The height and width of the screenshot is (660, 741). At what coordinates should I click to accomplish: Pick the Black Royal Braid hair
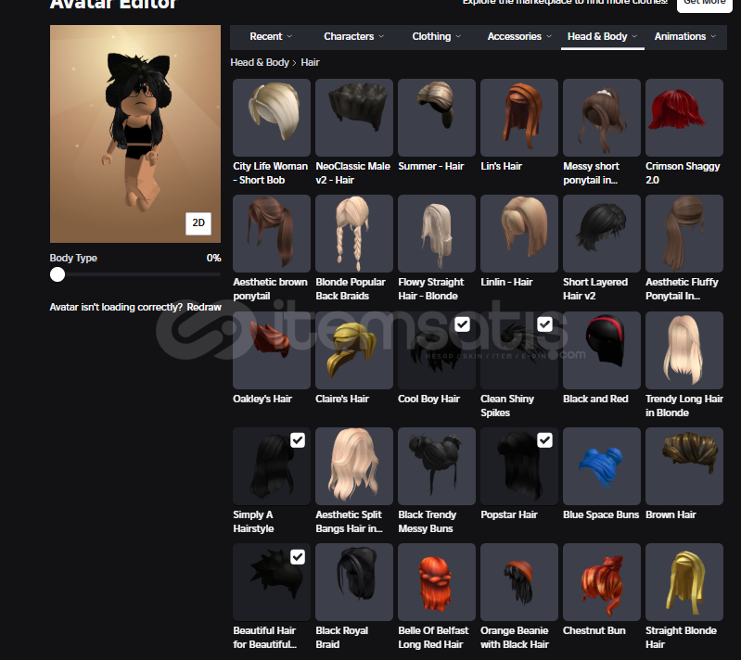(354, 582)
